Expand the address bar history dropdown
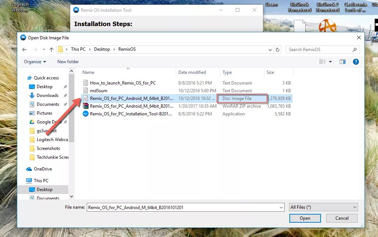The image size is (378, 237). [270, 50]
